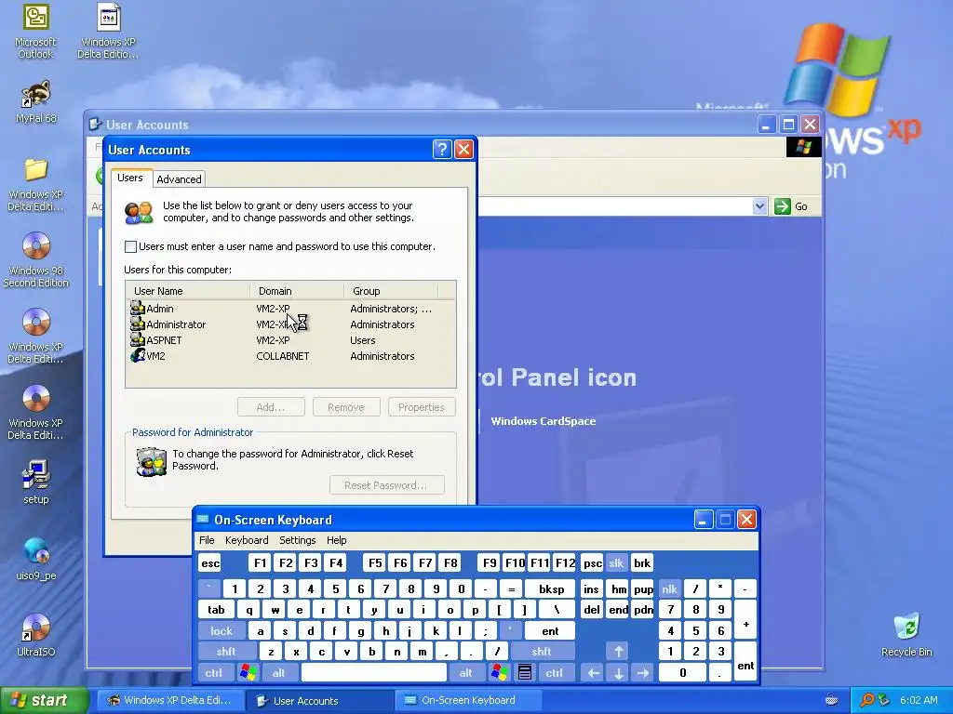
Task: Click the Start button
Action: 43,700
